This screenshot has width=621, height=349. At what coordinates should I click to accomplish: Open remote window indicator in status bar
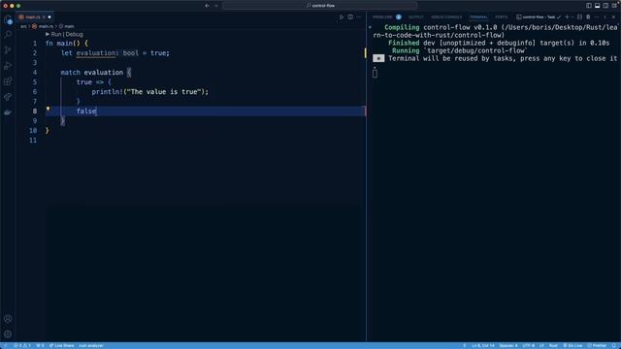(5, 345)
